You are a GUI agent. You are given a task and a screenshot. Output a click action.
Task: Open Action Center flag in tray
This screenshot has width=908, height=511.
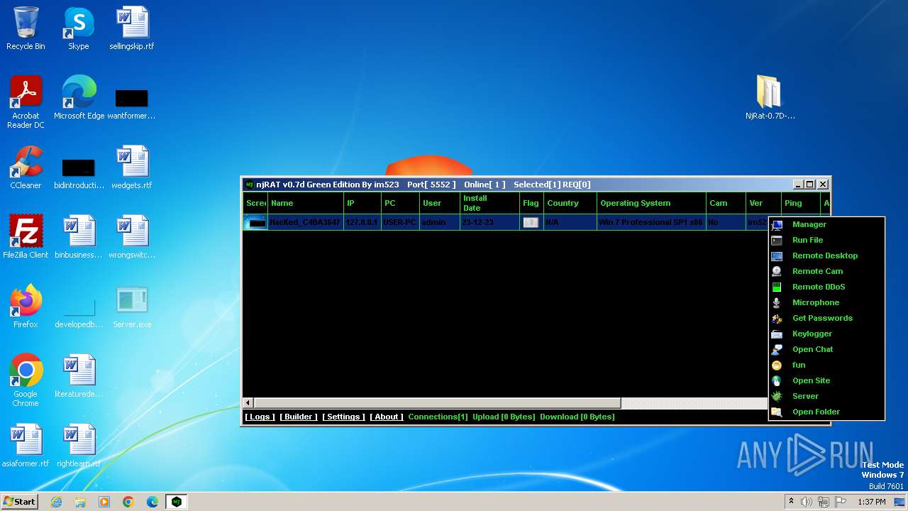click(x=841, y=502)
